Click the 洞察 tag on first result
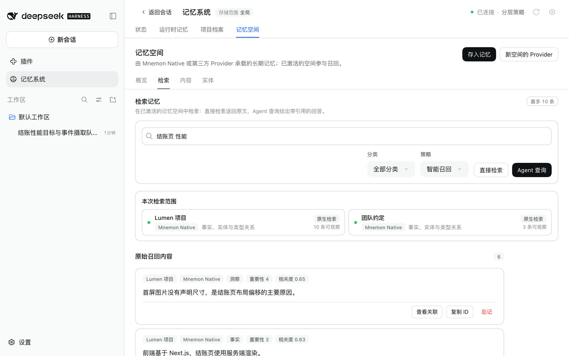 (x=235, y=279)
